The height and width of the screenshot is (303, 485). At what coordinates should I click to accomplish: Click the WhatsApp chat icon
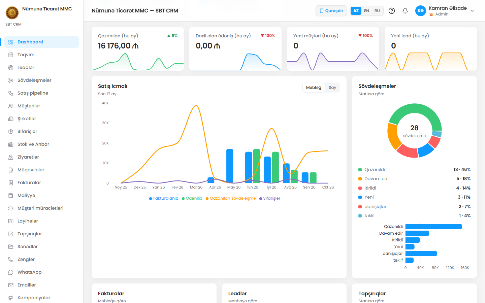pos(11,272)
